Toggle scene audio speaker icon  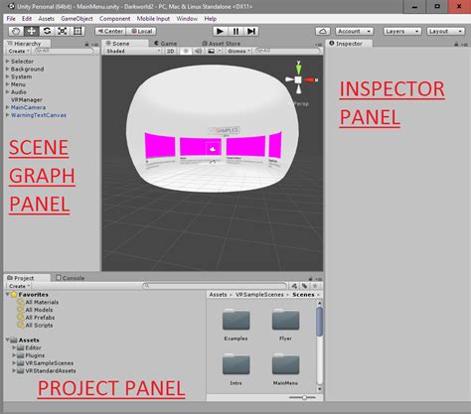(x=198, y=51)
